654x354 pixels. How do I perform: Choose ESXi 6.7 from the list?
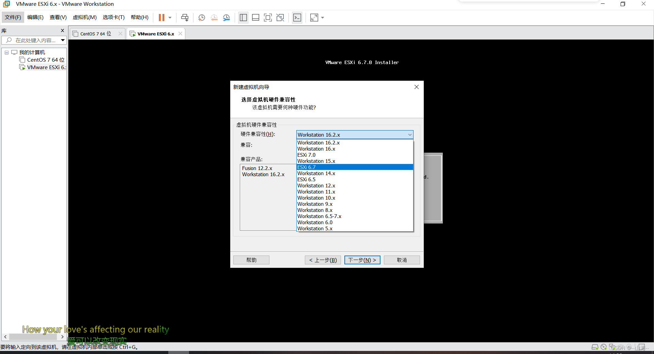click(x=355, y=167)
